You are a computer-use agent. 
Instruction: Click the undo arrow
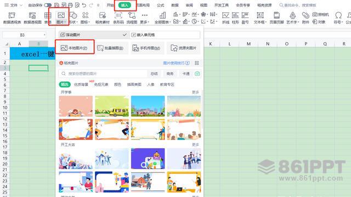click(x=84, y=5)
